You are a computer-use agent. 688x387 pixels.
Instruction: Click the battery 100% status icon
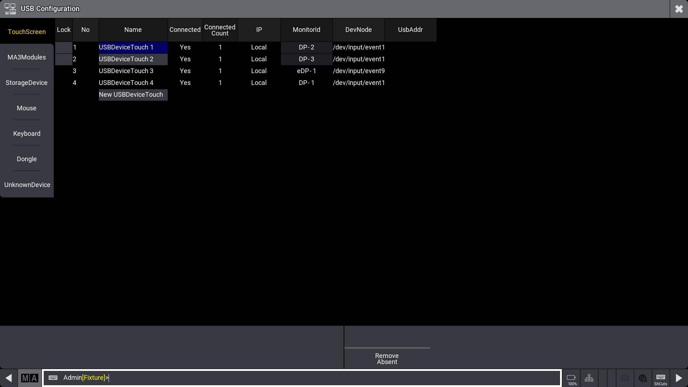click(571, 378)
